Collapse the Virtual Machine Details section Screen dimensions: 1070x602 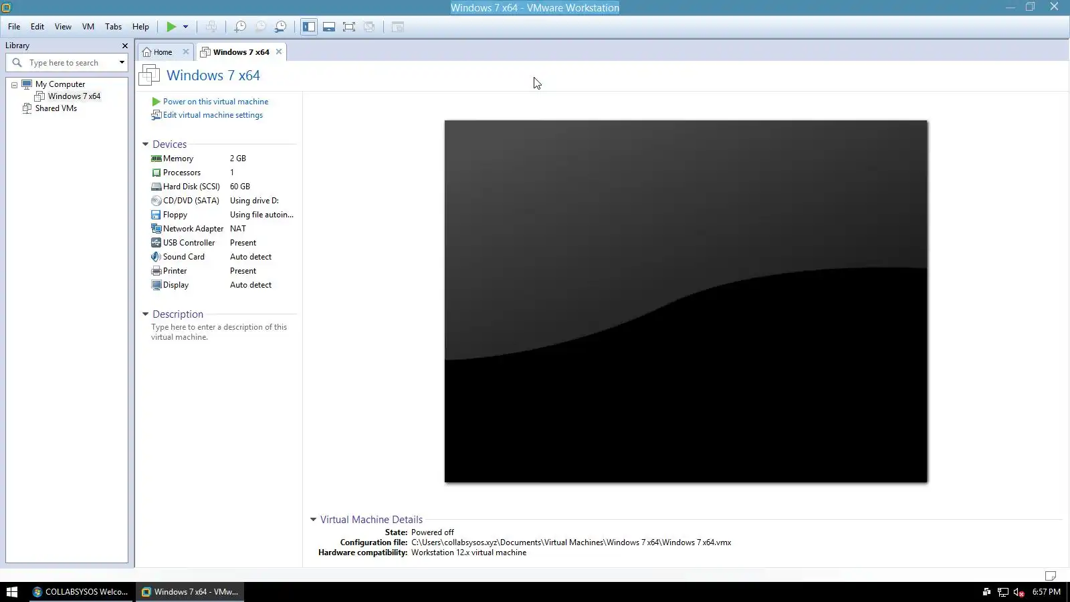pos(313,520)
